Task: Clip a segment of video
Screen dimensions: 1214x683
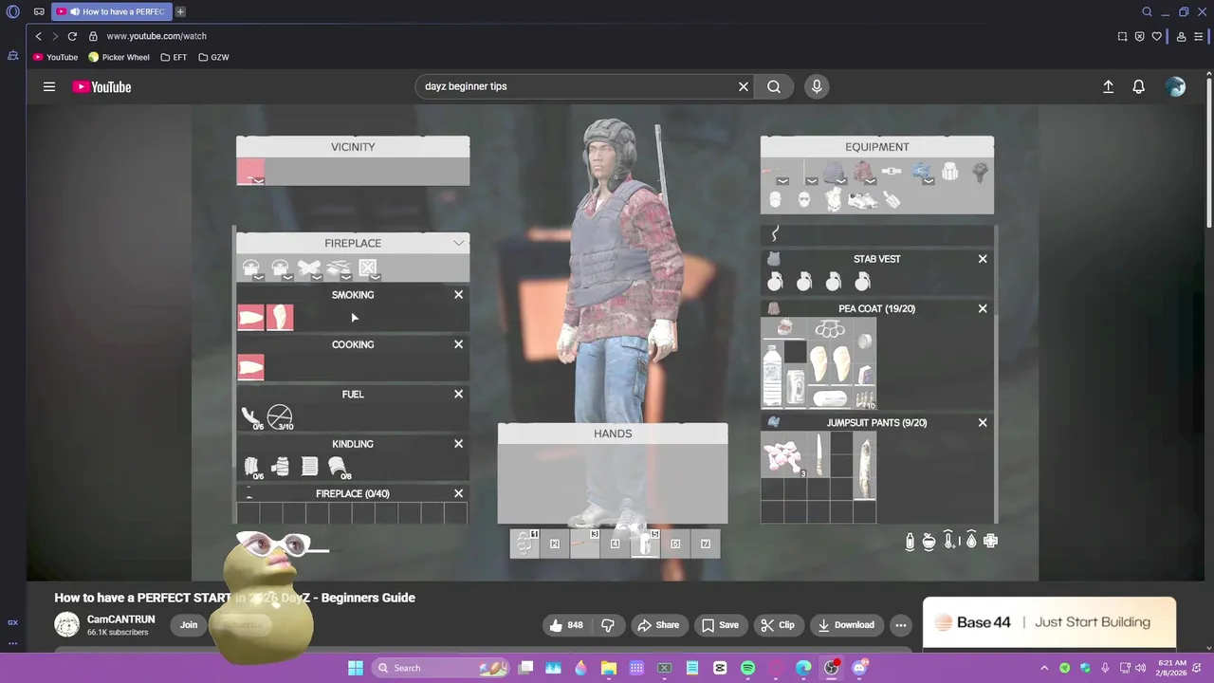Action: click(778, 625)
